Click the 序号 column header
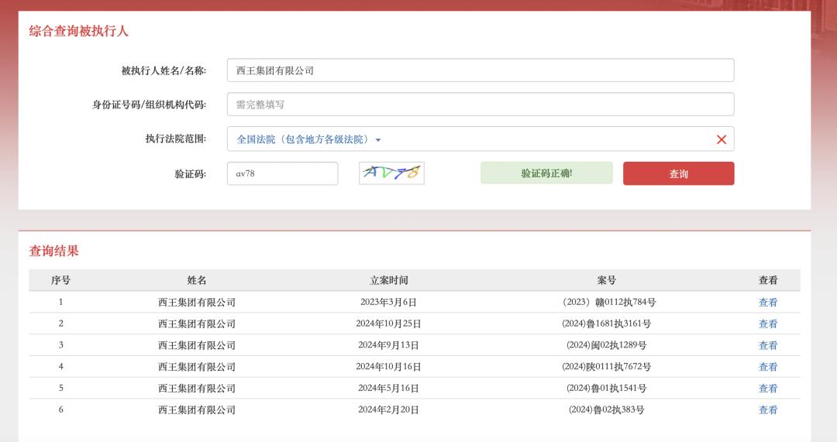Image resolution: width=837 pixels, height=442 pixels. coord(61,280)
